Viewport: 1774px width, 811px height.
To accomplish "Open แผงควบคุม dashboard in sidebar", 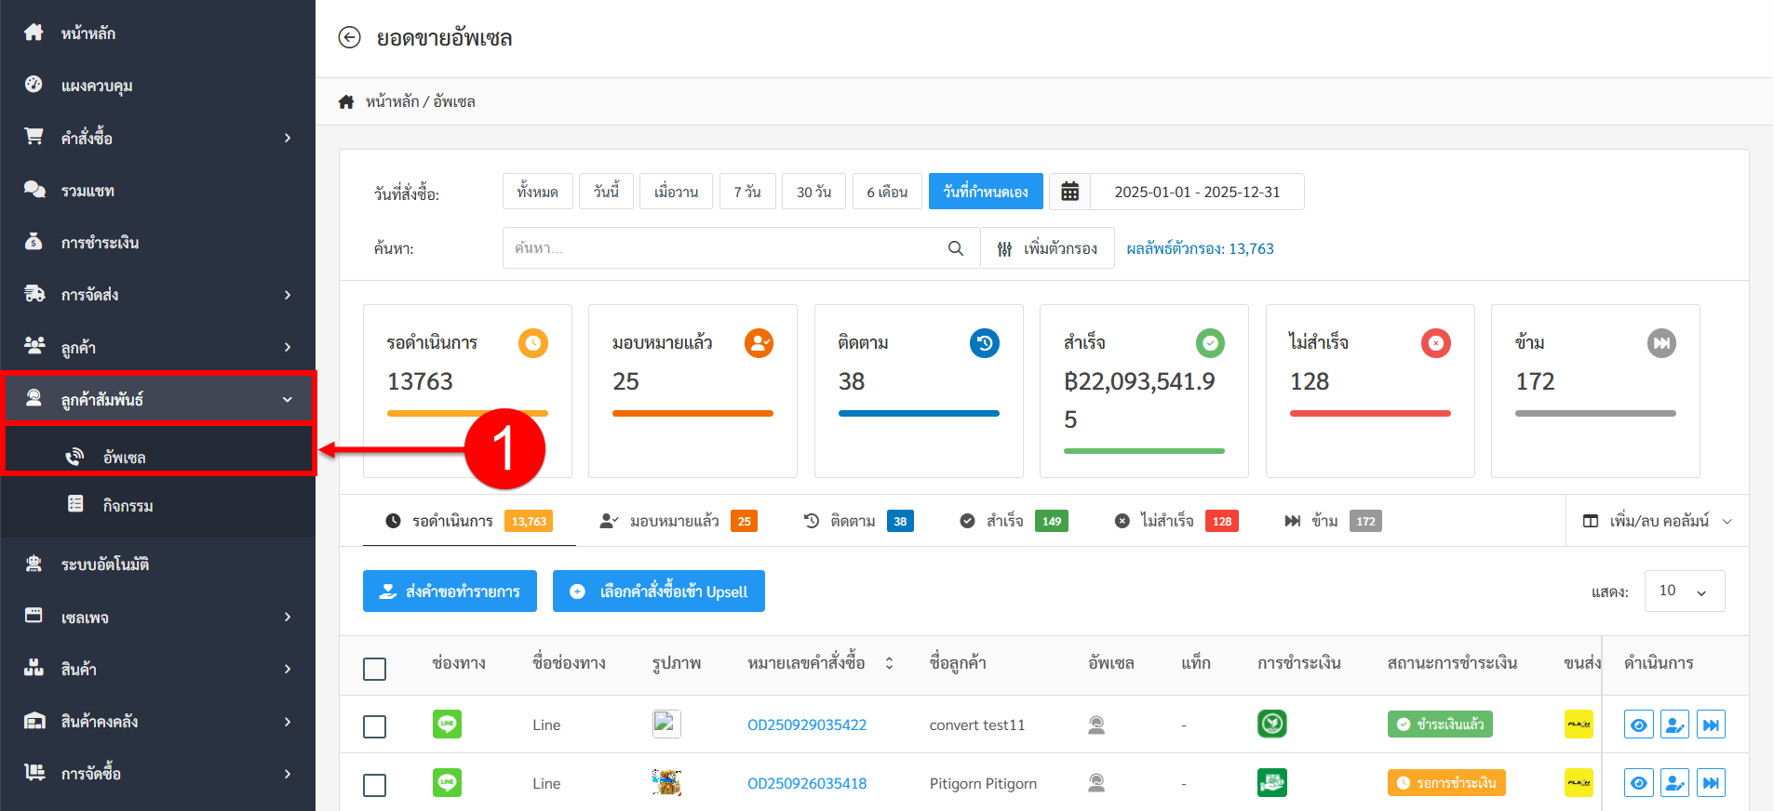I will [x=97, y=86].
